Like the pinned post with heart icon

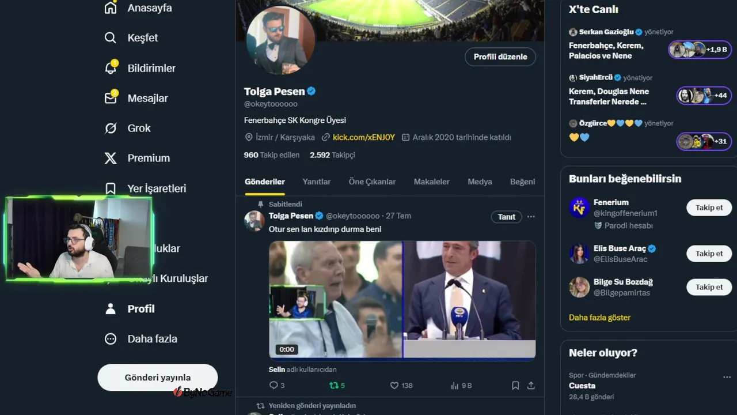click(394, 385)
